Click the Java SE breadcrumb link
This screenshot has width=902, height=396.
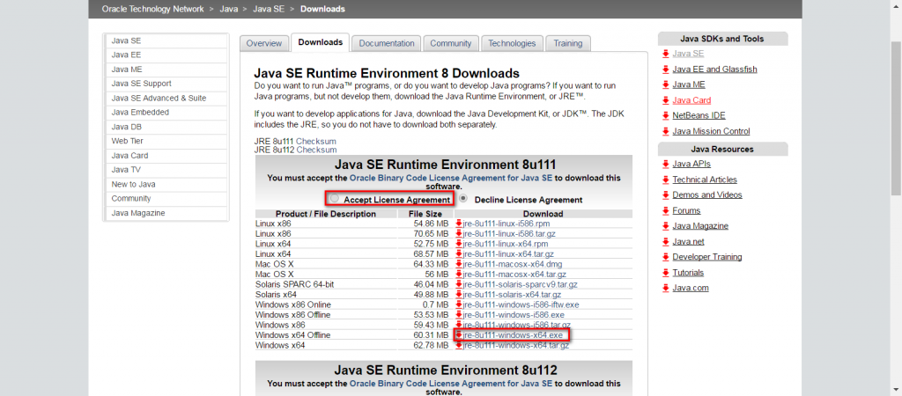(270, 9)
